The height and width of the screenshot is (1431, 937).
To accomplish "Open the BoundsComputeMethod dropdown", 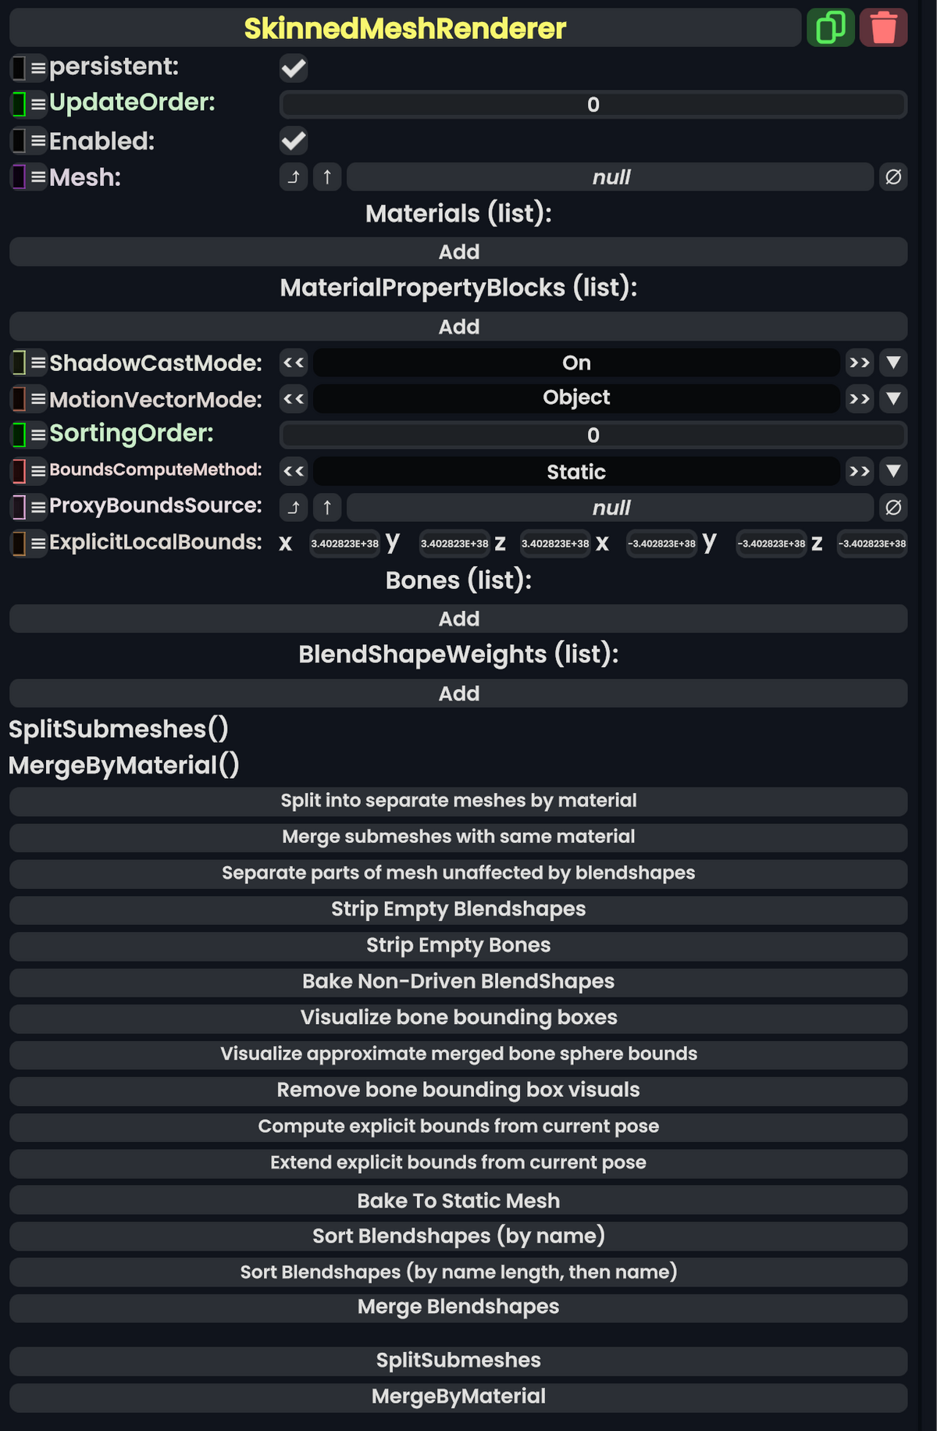I will [x=892, y=471].
